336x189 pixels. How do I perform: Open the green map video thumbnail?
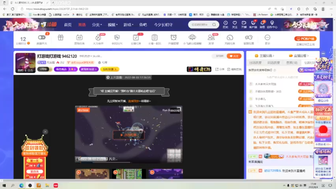click(x=129, y=174)
